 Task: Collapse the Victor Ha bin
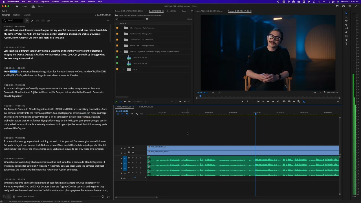[x=121, y=52]
